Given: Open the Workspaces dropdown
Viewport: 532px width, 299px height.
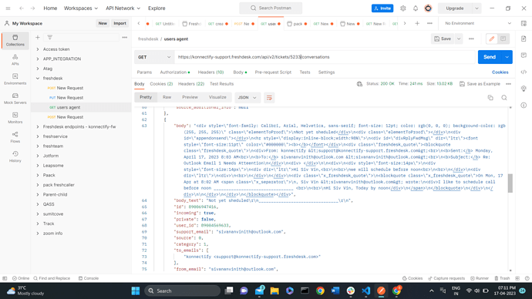Looking at the screenshot, I should tap(81, 8).
